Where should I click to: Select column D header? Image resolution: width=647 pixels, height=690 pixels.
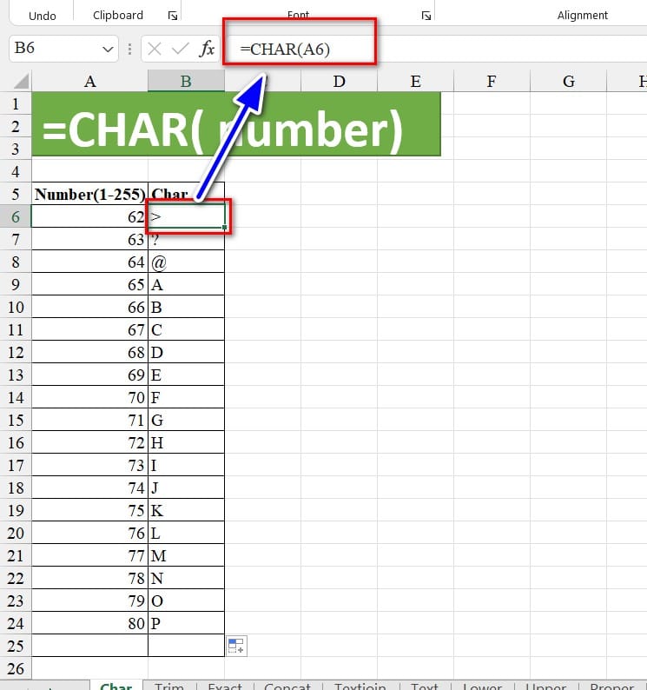point(339,82)
